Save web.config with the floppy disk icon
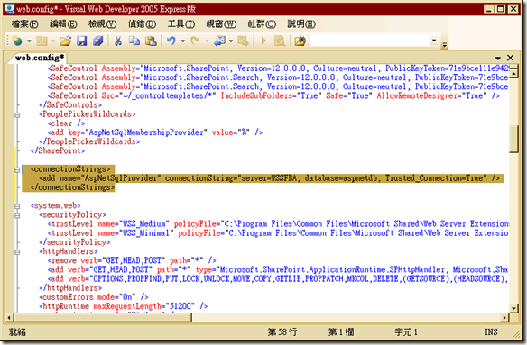The image size is (527, 345). (x=82, y=41)
